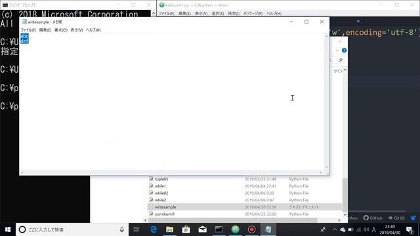Expand the Explorer ribbon chevron
Image resolution: width=420 pixels, height=236 pixels.
tap(337, 50)
